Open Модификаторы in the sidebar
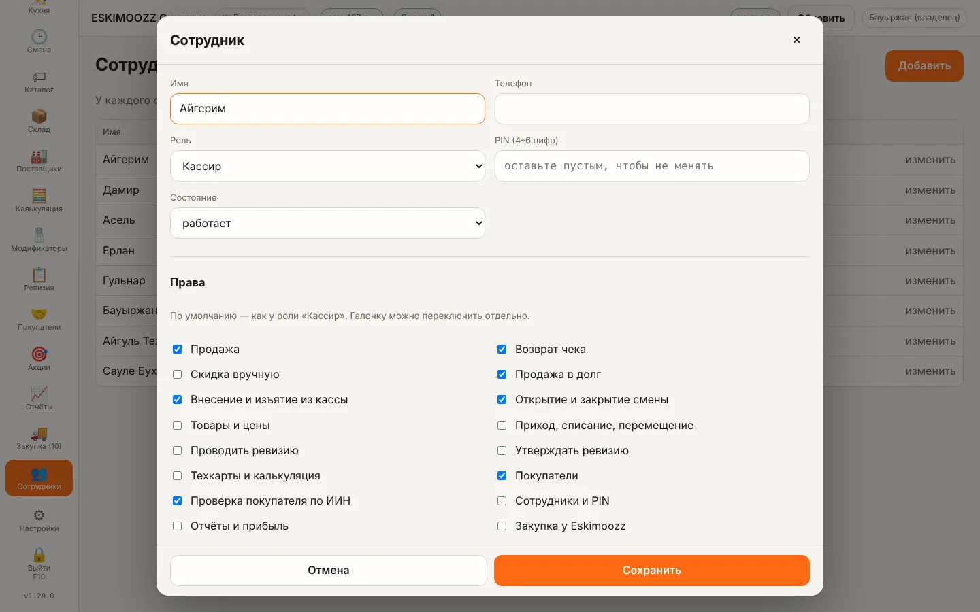980x612 pixels. pos(39,240)
